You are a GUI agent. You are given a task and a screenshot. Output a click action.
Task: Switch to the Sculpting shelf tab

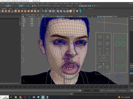click(x=4, y=9)
